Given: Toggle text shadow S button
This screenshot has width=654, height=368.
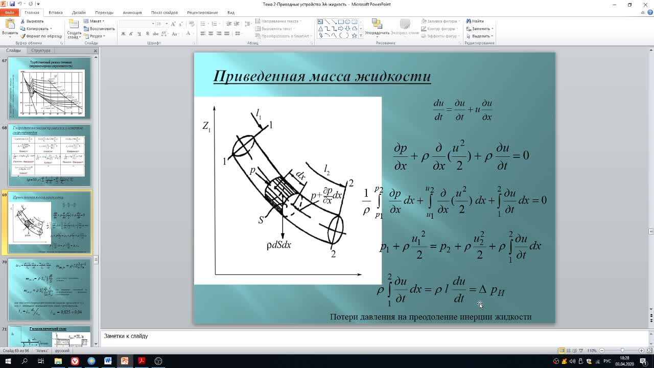Looking at the screenshot, I should [147, 33].
